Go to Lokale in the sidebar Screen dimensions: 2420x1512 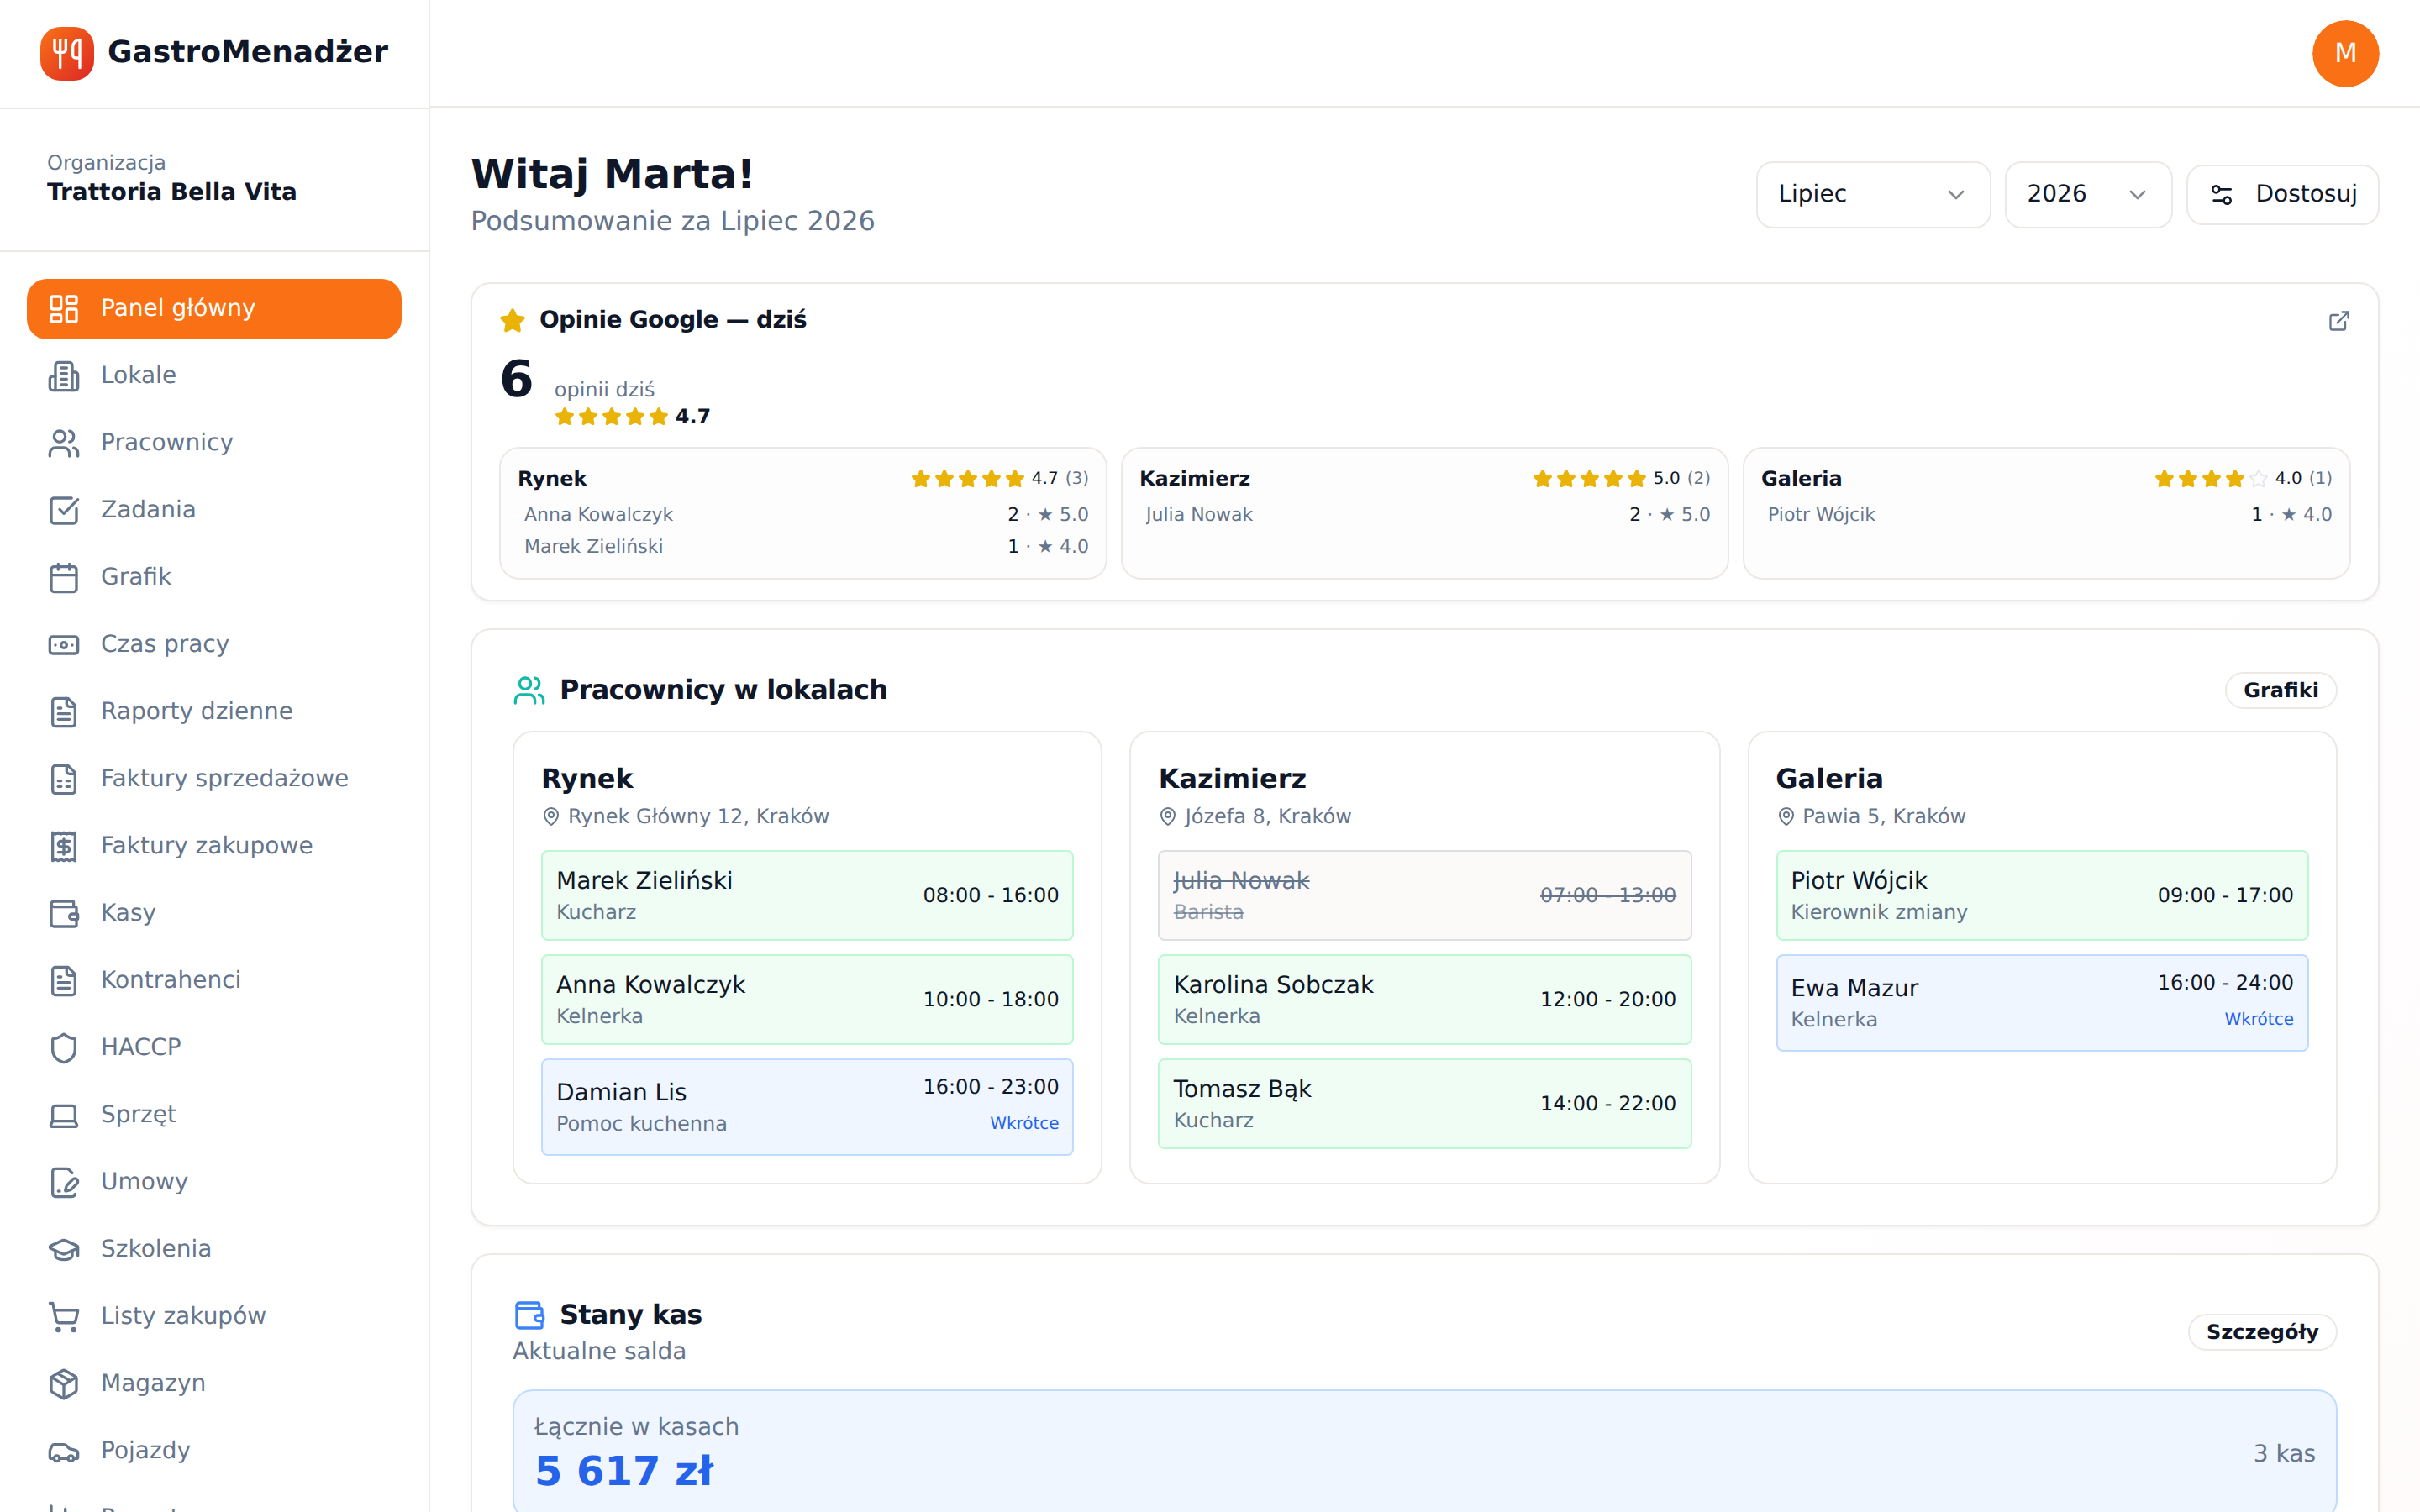click(214, 376)
